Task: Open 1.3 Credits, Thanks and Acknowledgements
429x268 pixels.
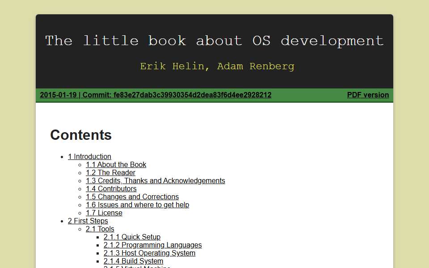Action: point(156,181)
